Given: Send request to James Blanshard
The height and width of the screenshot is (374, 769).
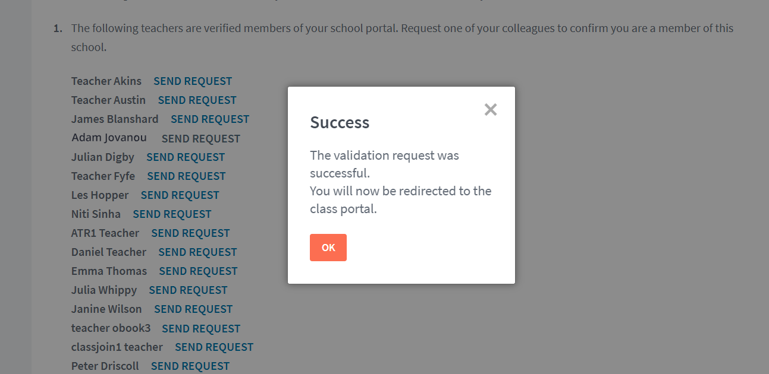Looking at the screenshot, I should tap(210, 119).
